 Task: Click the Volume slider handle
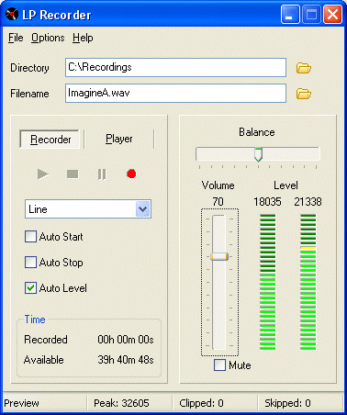click(219, 256)
